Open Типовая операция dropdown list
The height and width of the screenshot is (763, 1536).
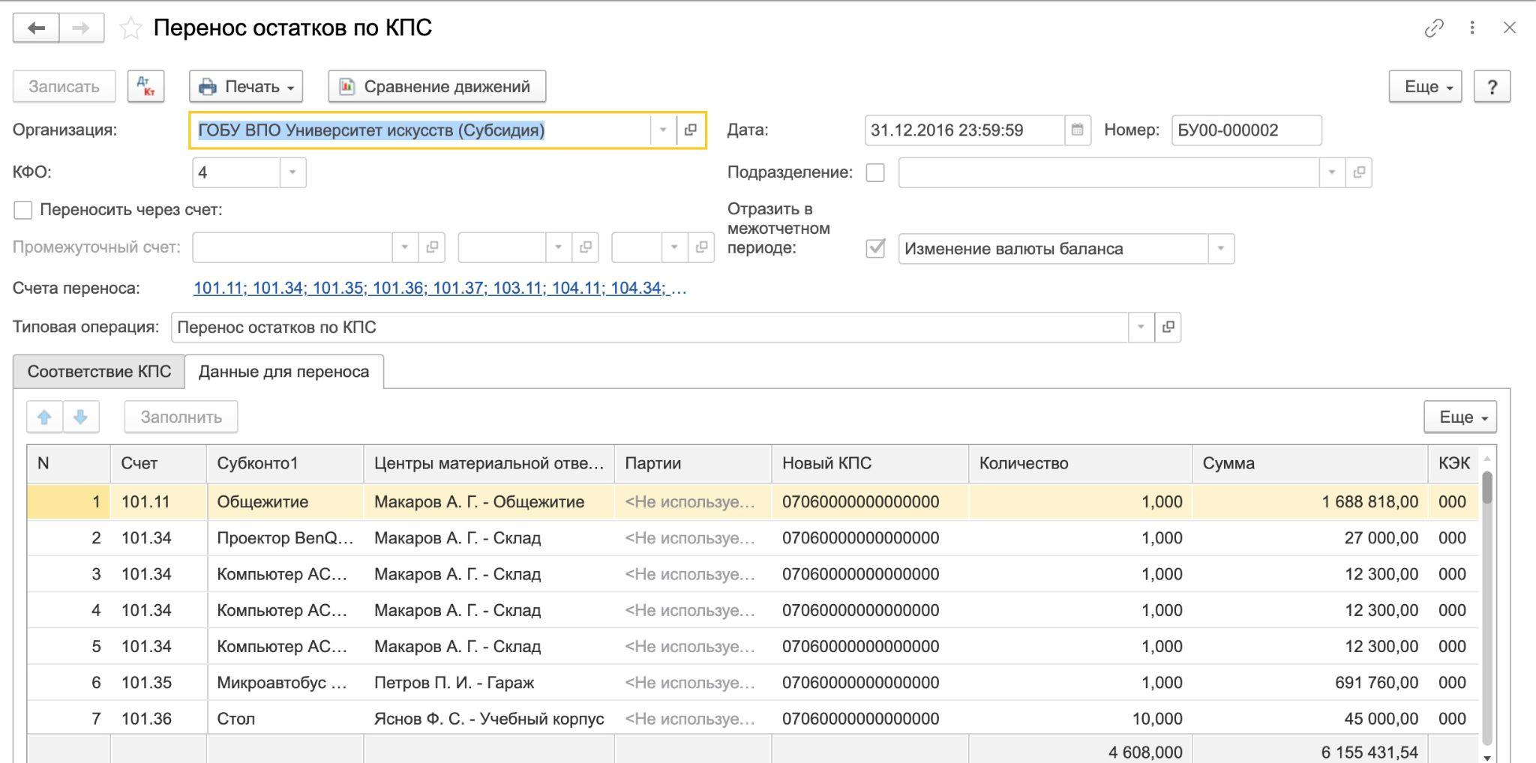pos(1141,327)
